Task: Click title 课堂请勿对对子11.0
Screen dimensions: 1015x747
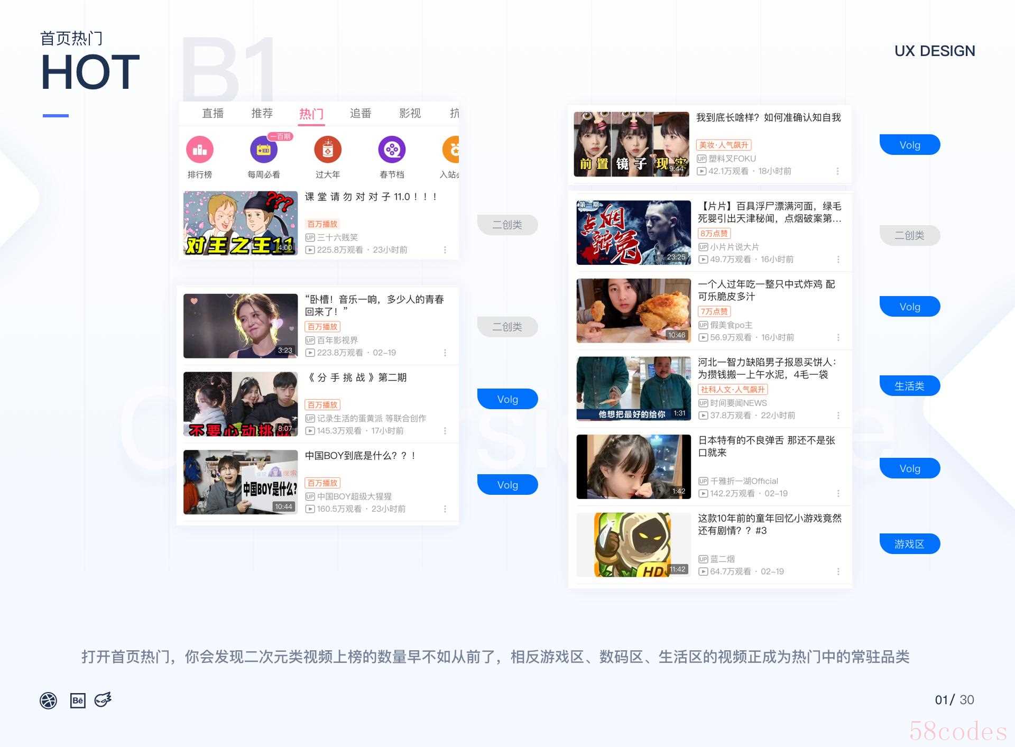Action: (371, 197)
